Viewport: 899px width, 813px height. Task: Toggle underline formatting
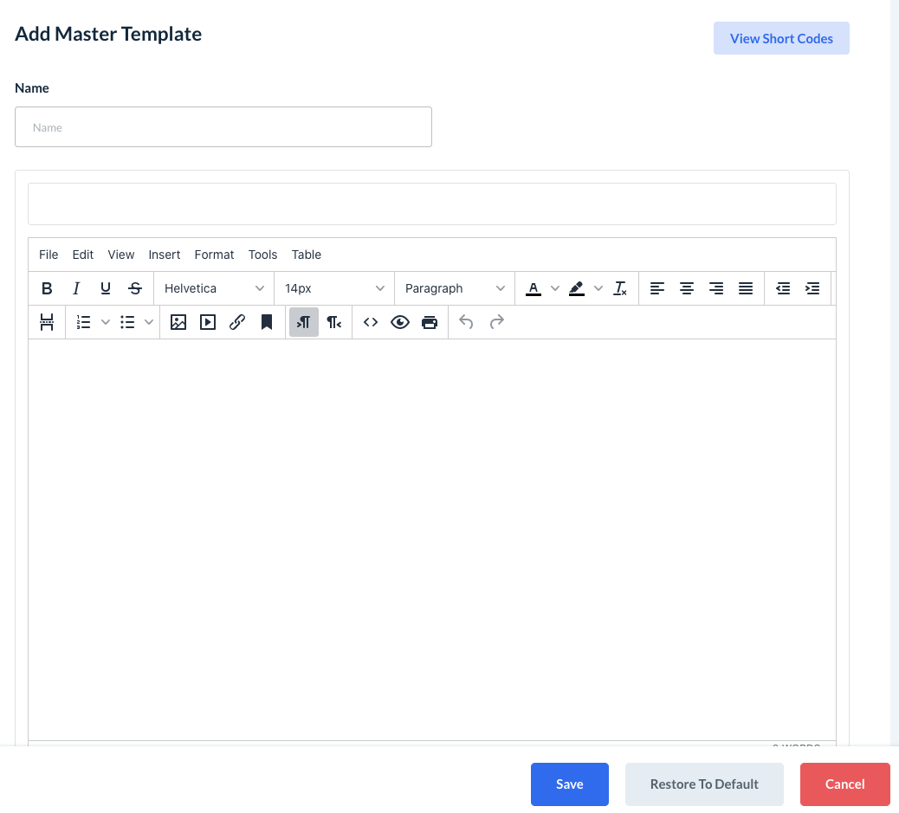click(106, 288)
